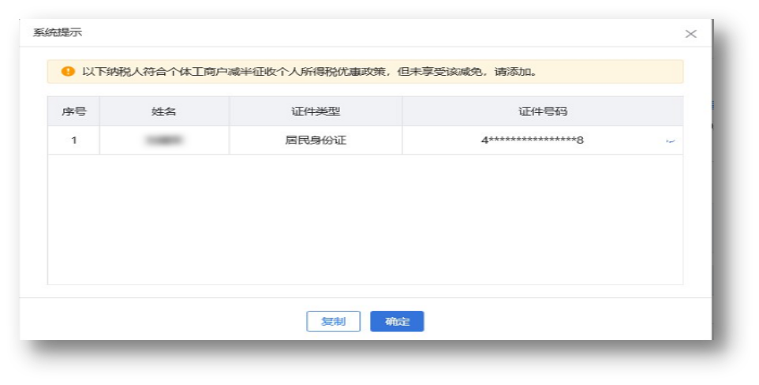Select the 证件类型 column header
The image size is (759, 385).
(316, 111)
